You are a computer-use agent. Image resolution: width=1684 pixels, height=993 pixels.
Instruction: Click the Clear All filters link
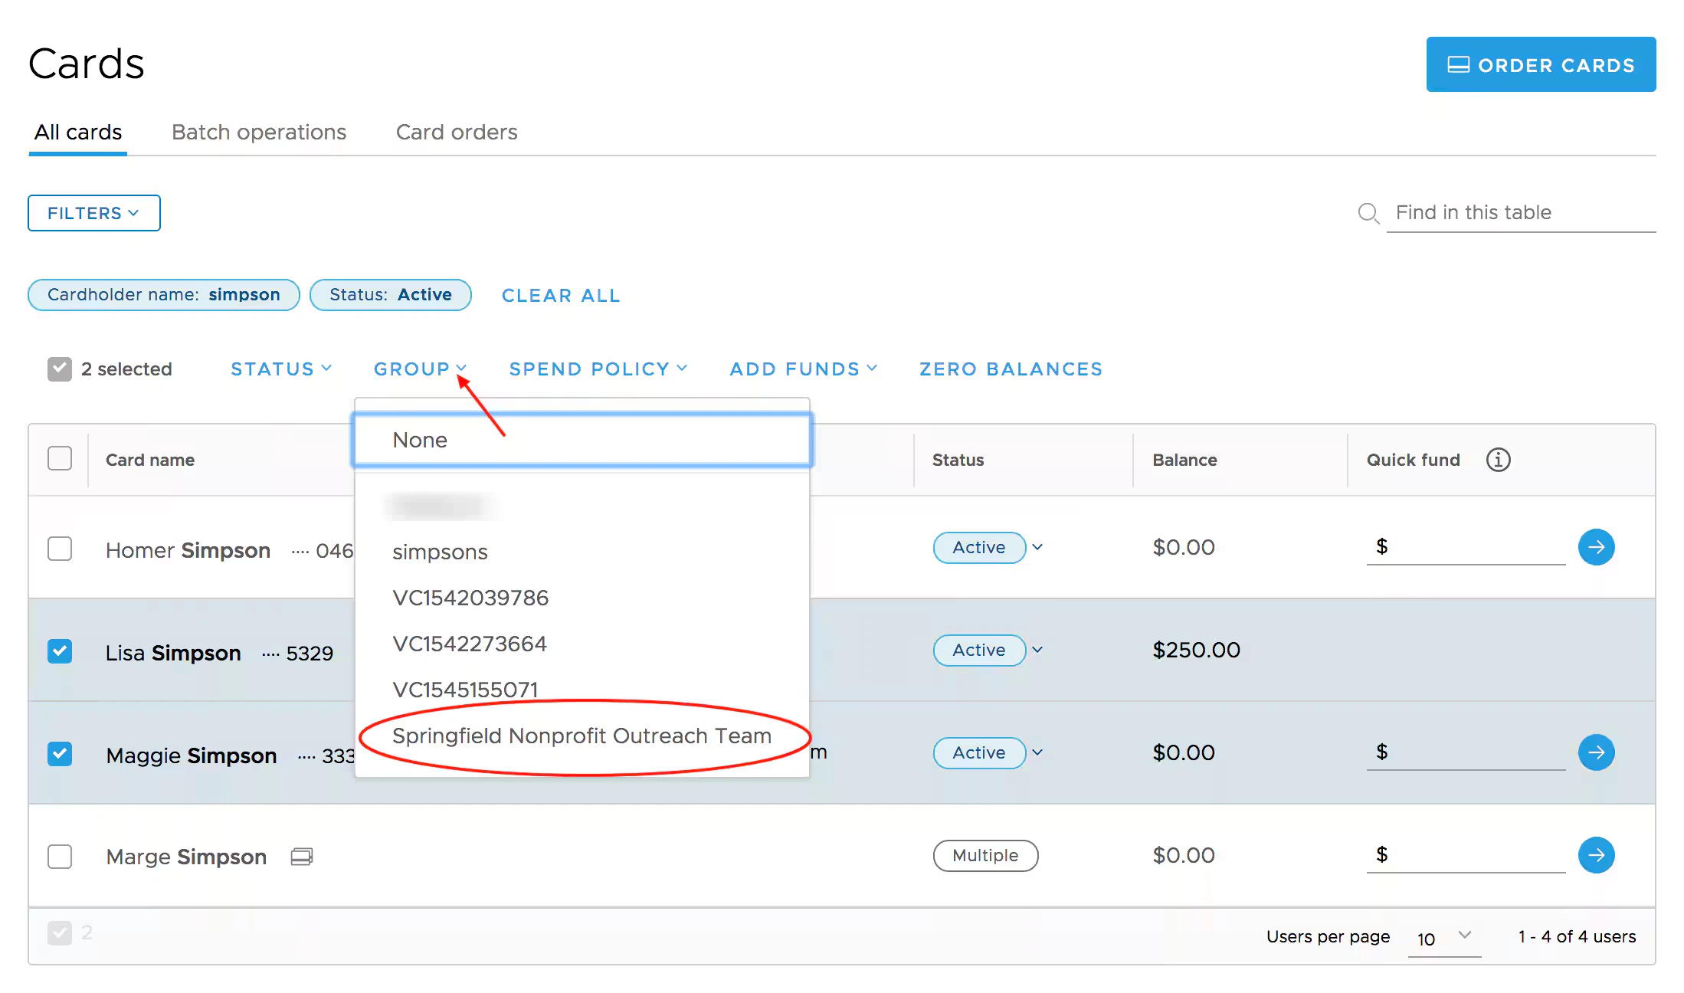point(561,296)
